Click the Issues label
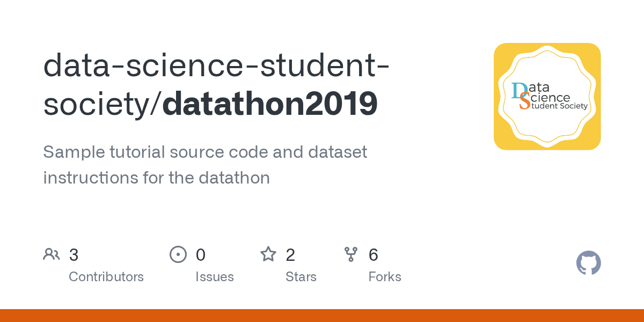This screenshot has width=644, height=322. coord(215,277)
